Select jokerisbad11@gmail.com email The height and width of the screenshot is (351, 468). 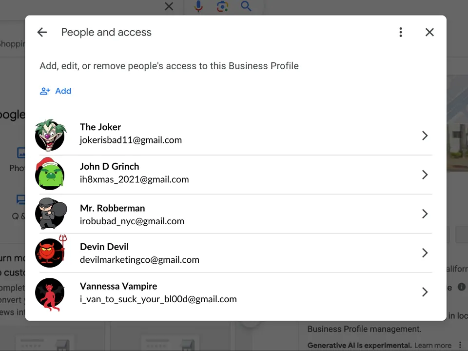pyautogui.click(x=131, y=140)
